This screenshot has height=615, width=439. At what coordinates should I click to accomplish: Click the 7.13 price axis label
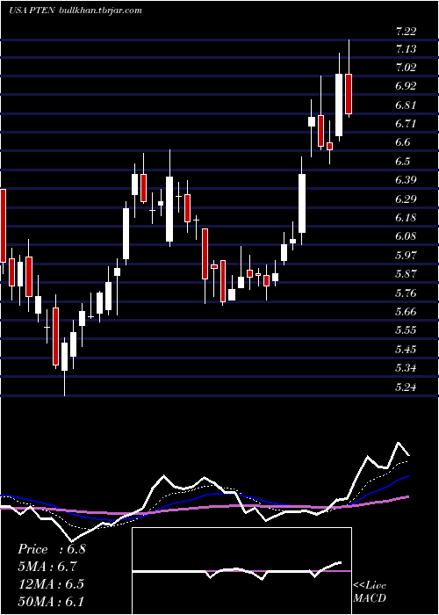[x=406, y=49]
